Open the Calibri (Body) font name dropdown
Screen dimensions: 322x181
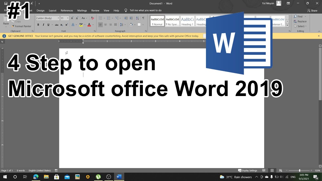[58, 18]
